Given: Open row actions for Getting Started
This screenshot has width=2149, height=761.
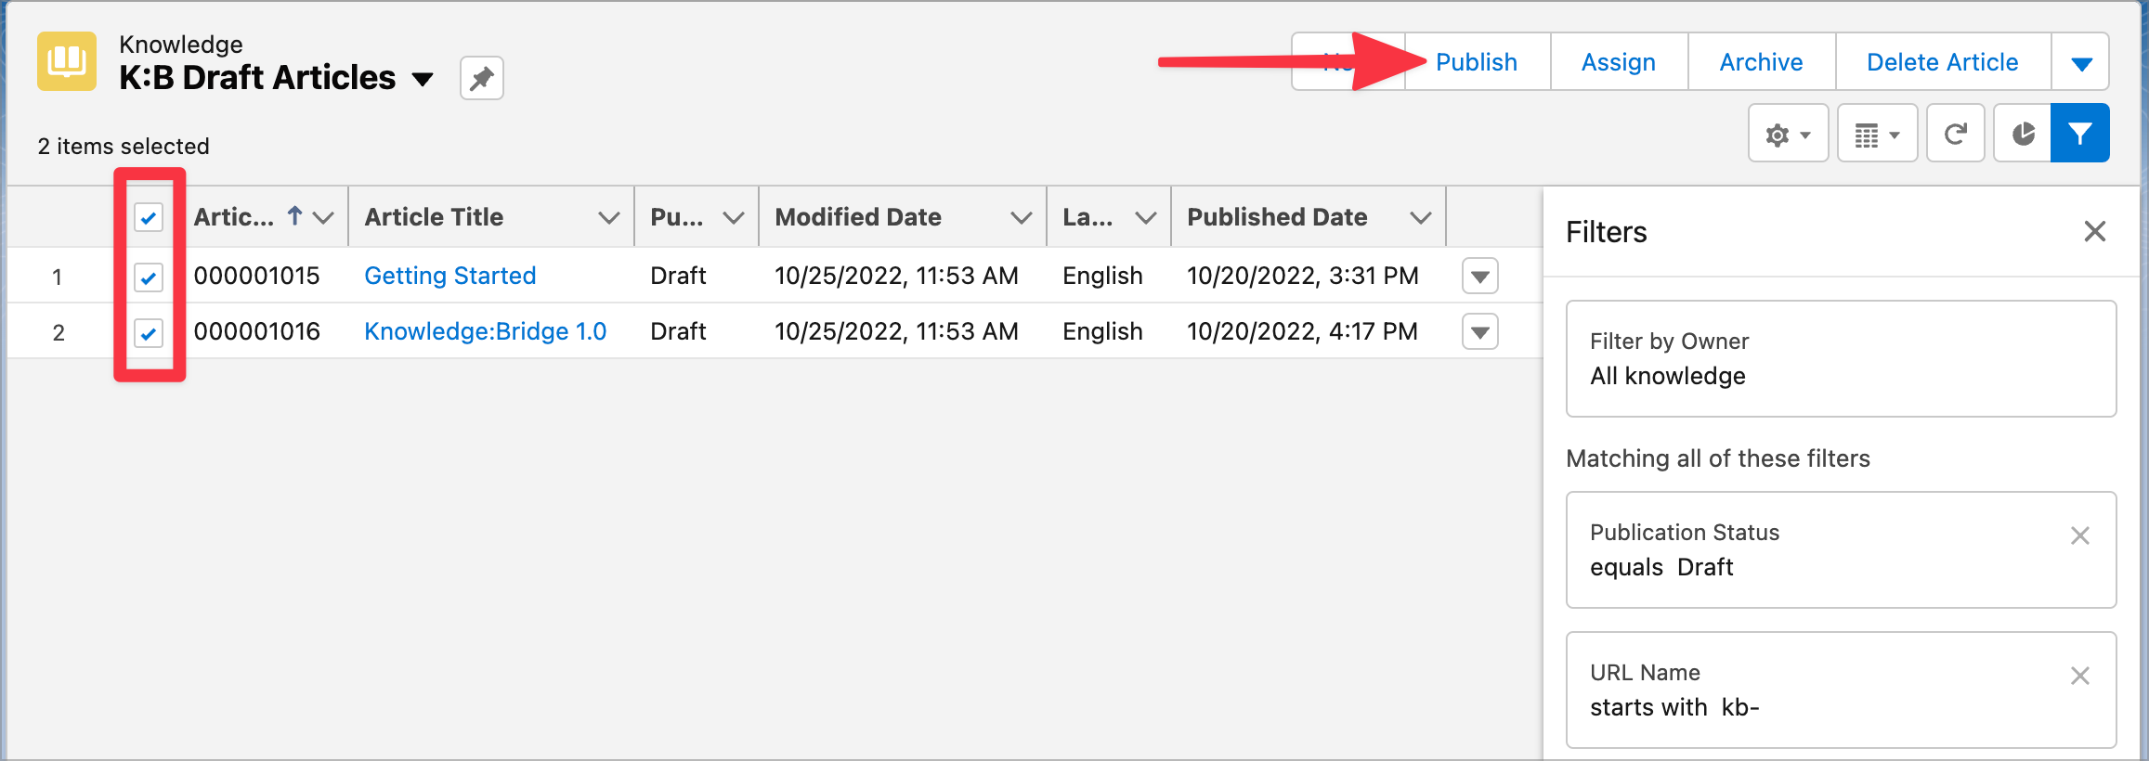Looking at the screenshot, I should coord(1479,277).
